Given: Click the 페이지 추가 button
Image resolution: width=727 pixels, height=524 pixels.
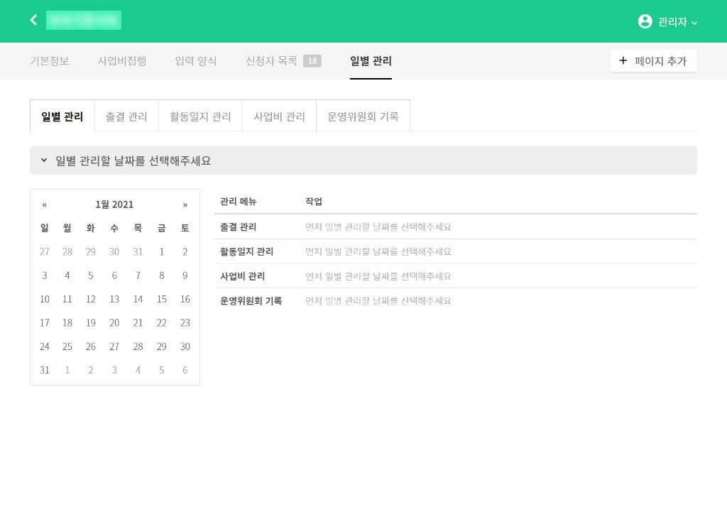Looking at the screenshot, I should tap(653, 61).
